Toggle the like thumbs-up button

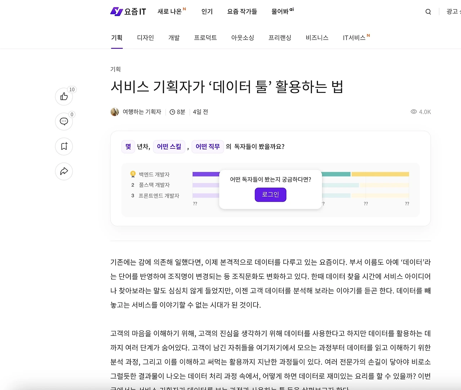[64, 97]
